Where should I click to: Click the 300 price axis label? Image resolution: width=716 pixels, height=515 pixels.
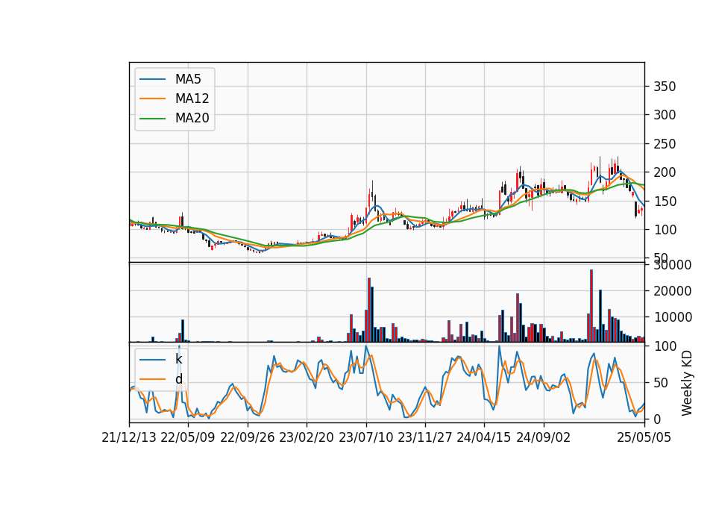[x=665, y=115]
